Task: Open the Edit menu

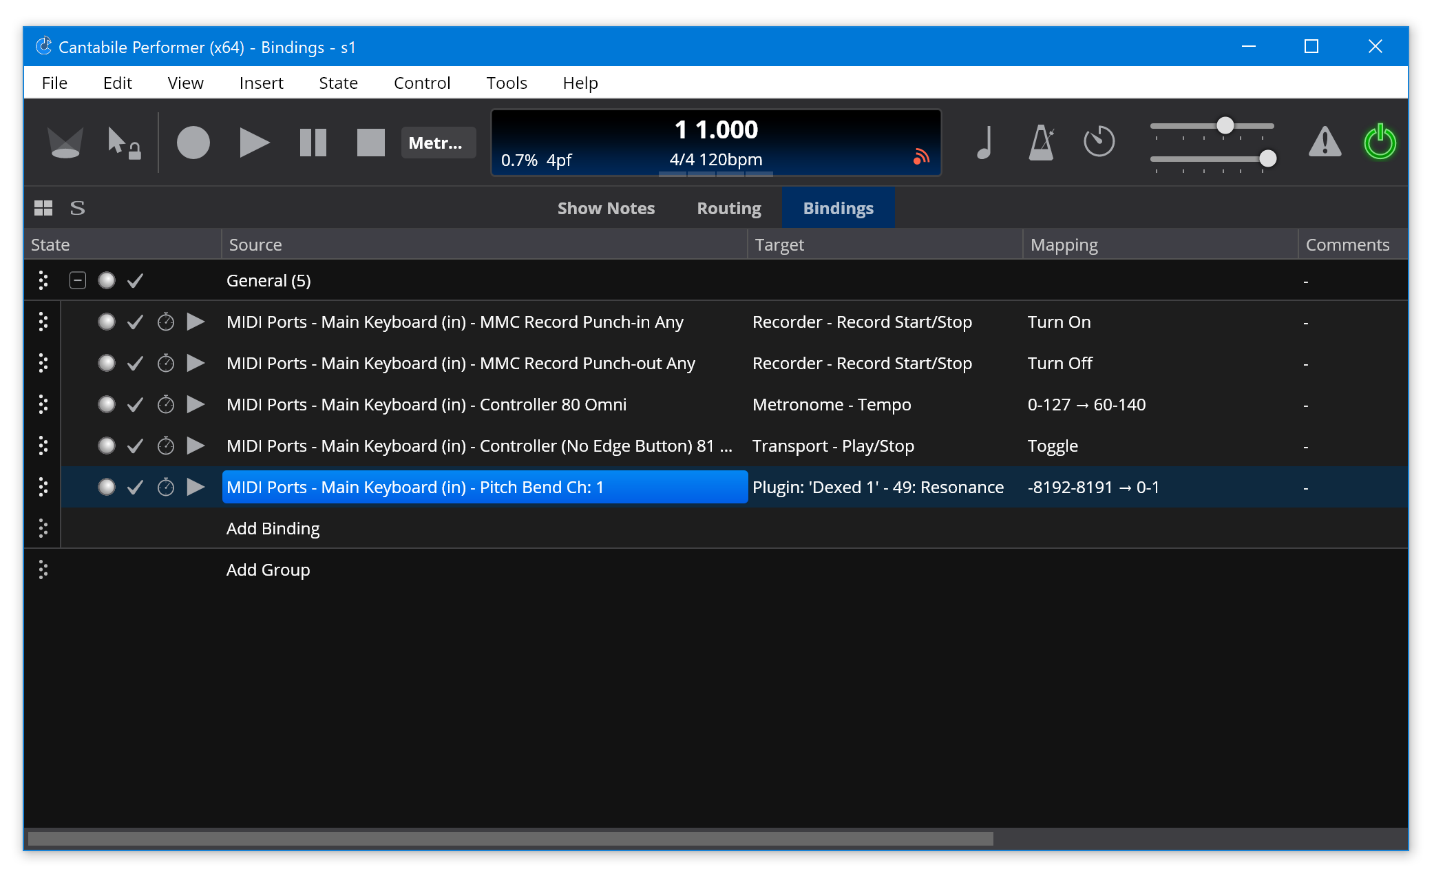Action: point(117,83)
